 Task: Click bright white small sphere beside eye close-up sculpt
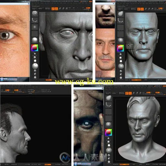tap(35, 61)
